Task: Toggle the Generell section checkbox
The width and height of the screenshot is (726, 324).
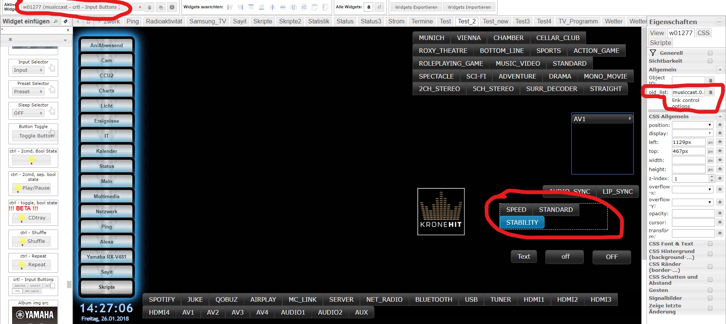Action: point(710,53)
